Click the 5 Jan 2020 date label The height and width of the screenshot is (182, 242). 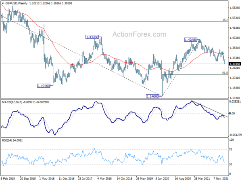(163, 178)
